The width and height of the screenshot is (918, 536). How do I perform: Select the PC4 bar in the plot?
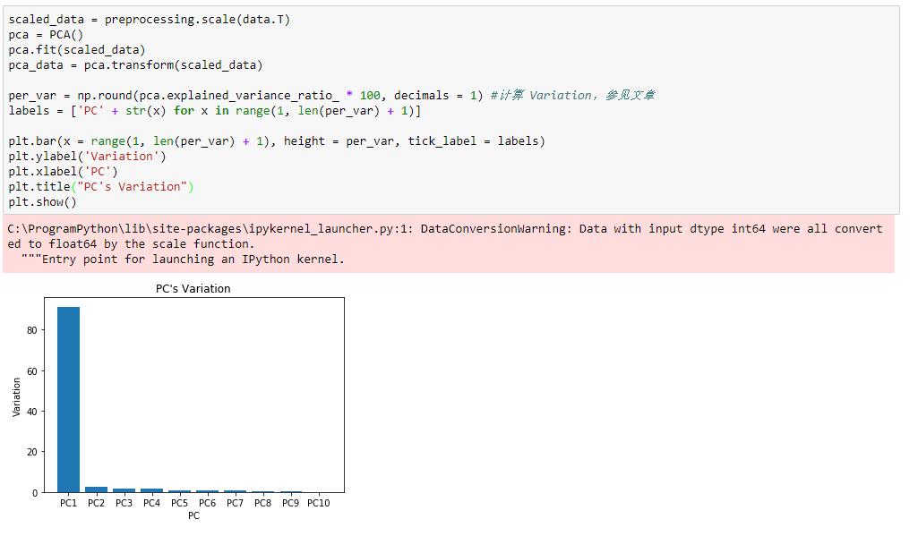pyautogui.click(x=151, y=490)
